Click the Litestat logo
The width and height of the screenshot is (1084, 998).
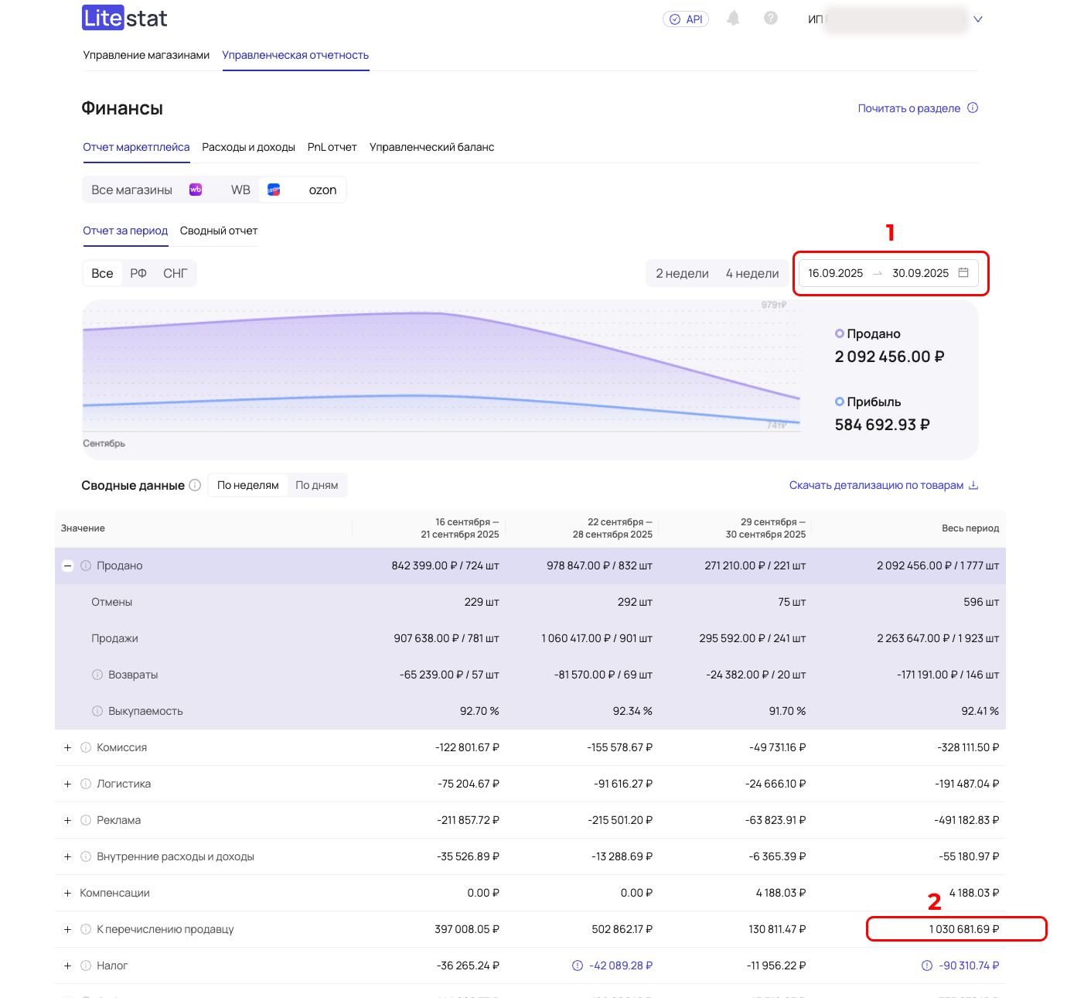[x=124, y=19]
